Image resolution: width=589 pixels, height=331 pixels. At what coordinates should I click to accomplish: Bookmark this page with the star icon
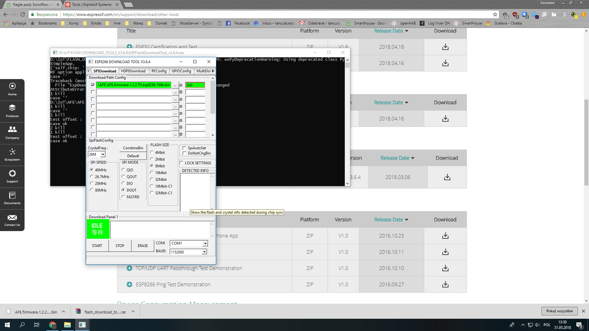point(495,14)
